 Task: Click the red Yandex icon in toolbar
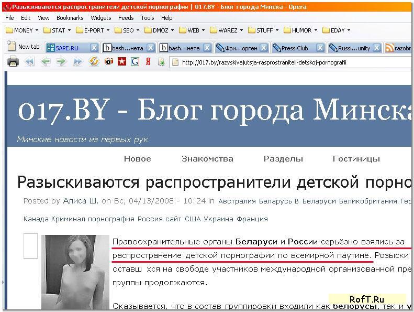pos(148,62)
